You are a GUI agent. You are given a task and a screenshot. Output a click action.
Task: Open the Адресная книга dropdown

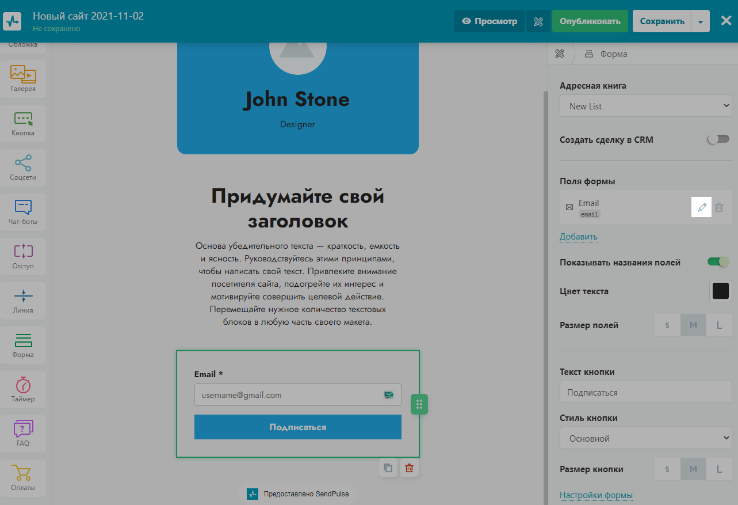click(645, 106)
